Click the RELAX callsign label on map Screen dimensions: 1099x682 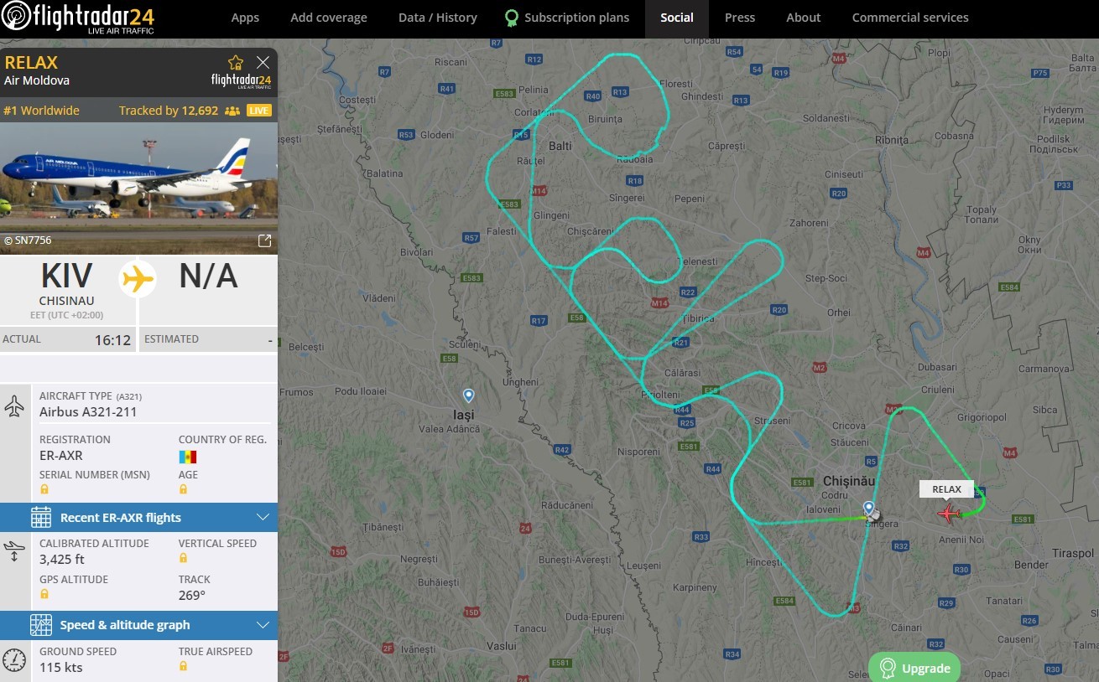click(946, 489)
